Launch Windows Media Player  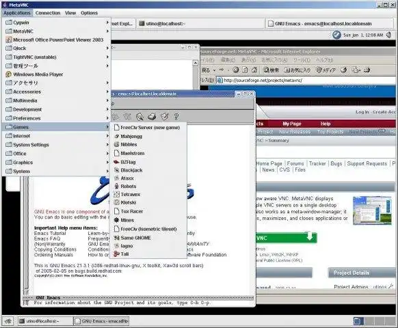pyautogui.click(x=57, y=74)
